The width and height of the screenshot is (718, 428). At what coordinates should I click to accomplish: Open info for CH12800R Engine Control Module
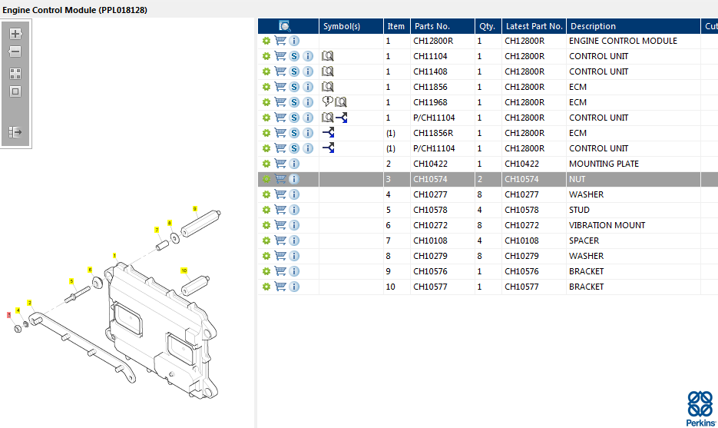[x=294, y=41]
